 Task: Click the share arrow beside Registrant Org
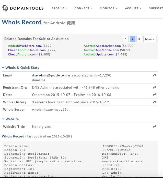tap(155, 87)
